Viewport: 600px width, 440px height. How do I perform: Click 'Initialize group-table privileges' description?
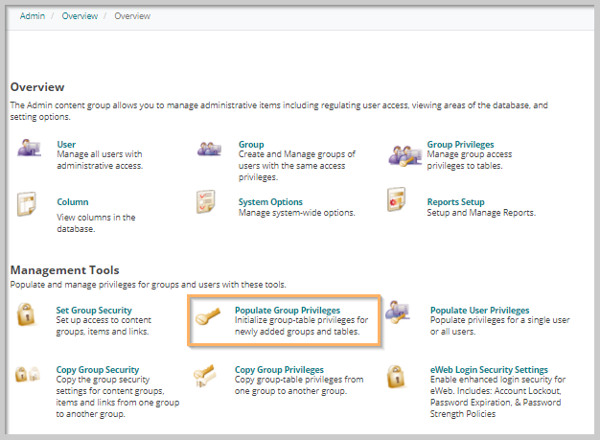(x=302, y=326)
